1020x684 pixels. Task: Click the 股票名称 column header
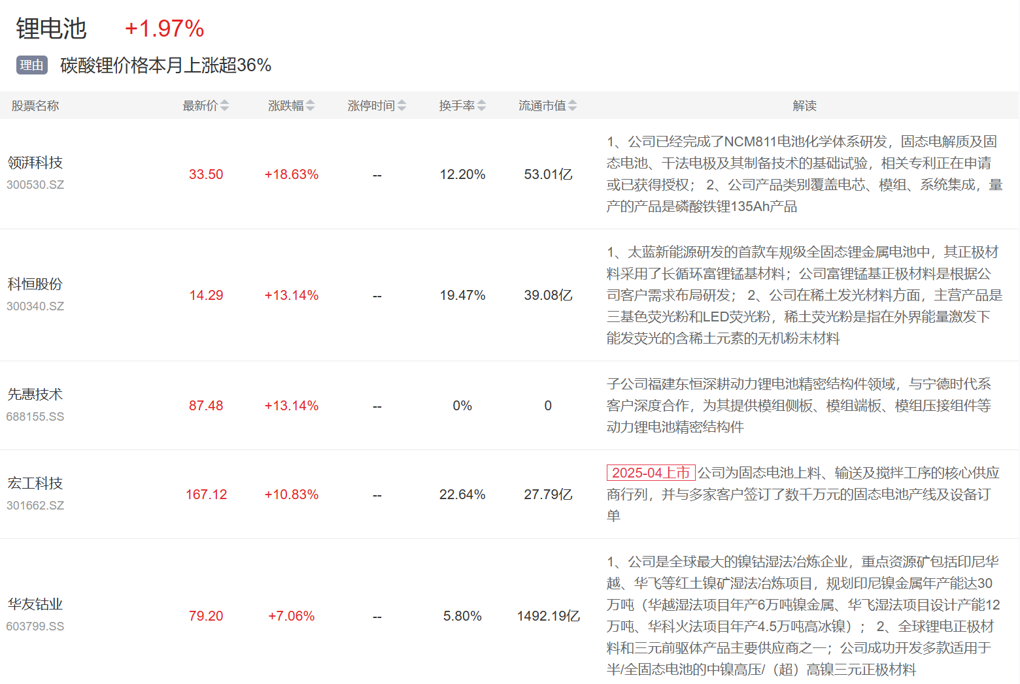pyautogui.click(x=35, y=106)
